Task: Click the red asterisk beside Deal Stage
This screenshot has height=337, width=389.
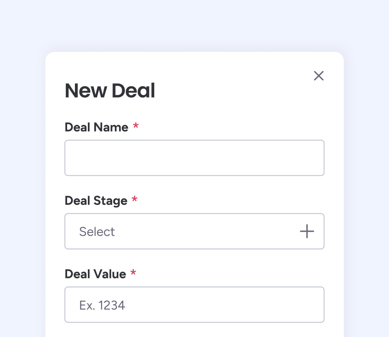Action: (135, 199)
